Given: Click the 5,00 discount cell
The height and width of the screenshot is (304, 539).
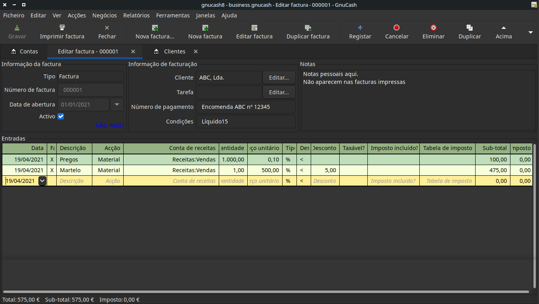Looking at the screenshot, I should [325, 170].
